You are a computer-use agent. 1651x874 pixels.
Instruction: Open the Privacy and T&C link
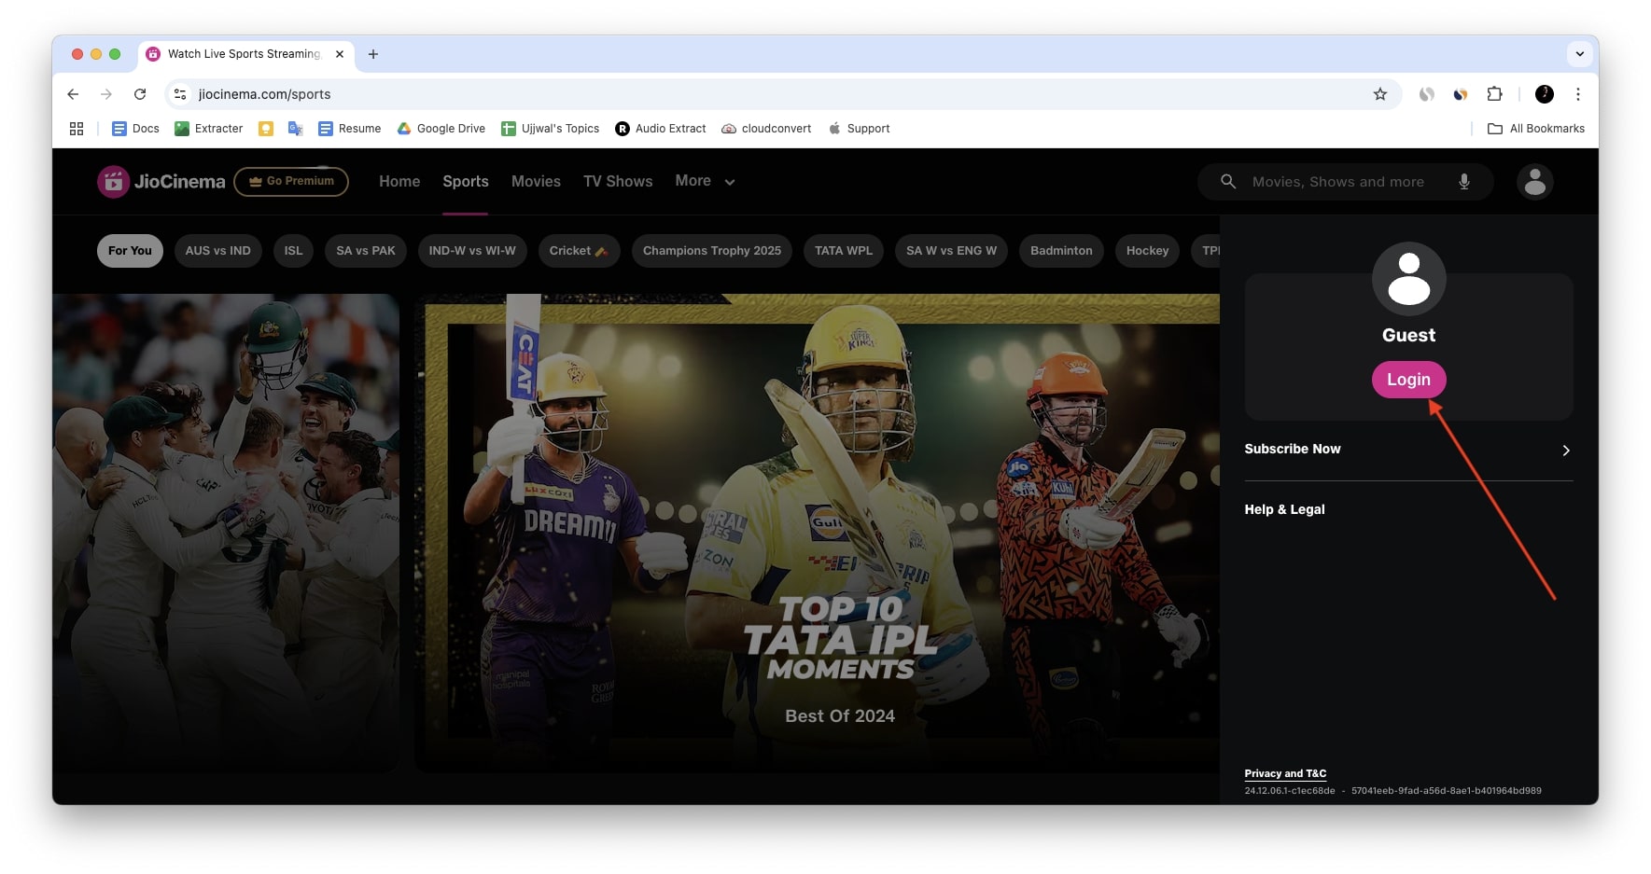pos(1285,773)
